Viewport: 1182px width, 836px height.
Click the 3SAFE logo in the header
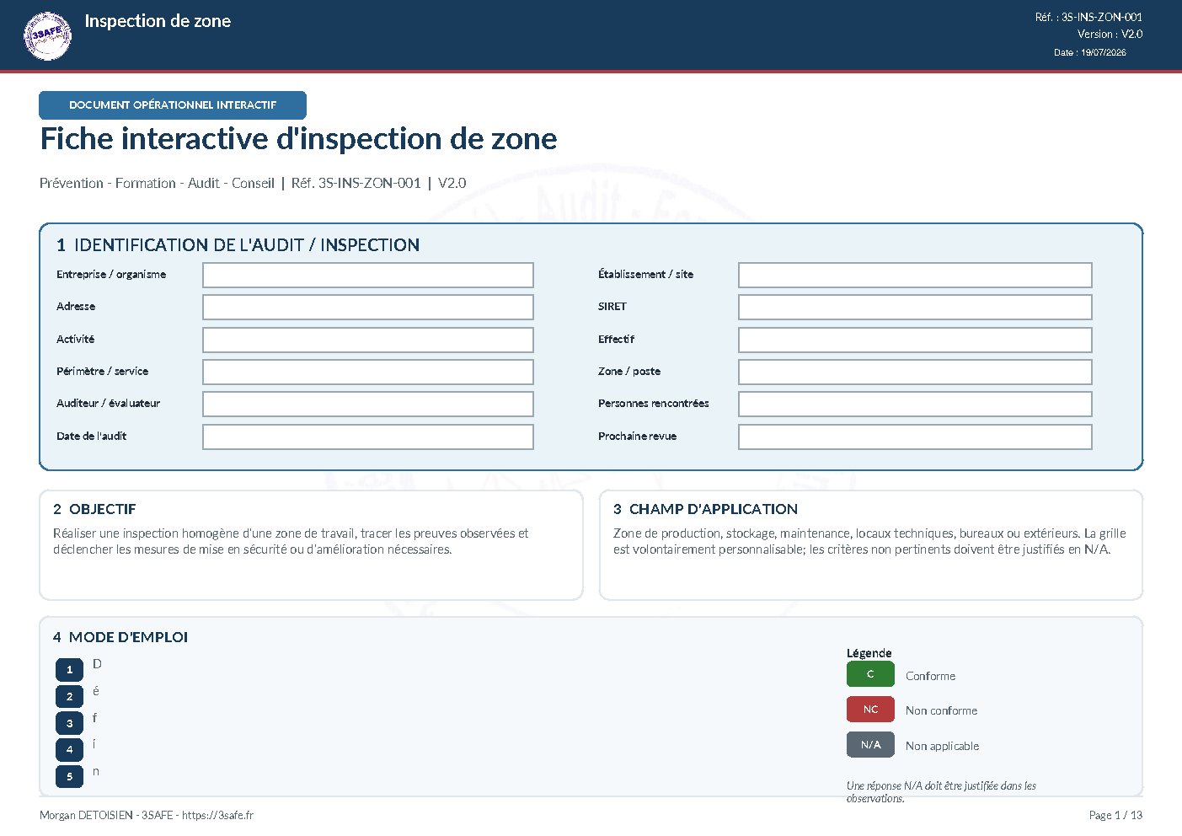click(47, 35)
